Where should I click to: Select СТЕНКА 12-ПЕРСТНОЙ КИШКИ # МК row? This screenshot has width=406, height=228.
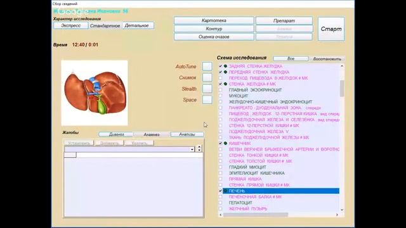(264, 125)
